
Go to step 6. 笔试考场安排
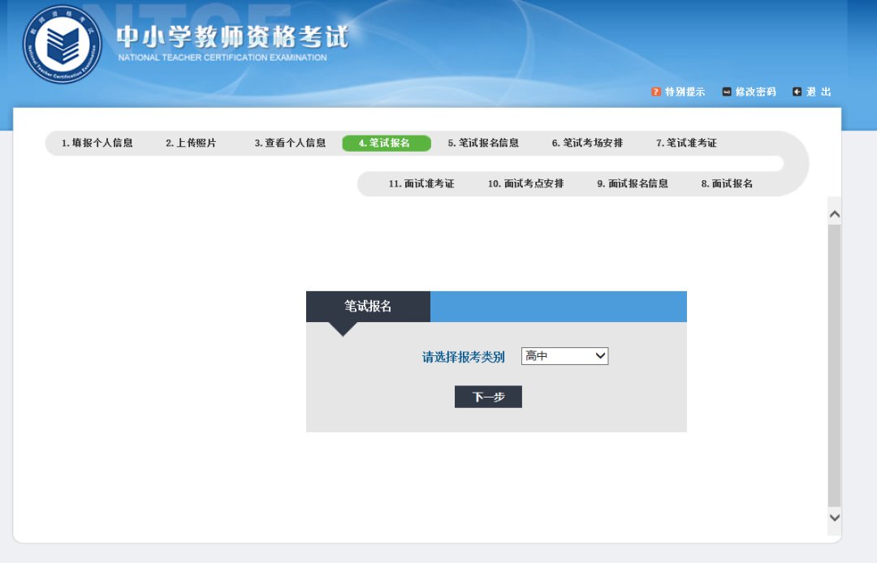[x=587, y=143]
